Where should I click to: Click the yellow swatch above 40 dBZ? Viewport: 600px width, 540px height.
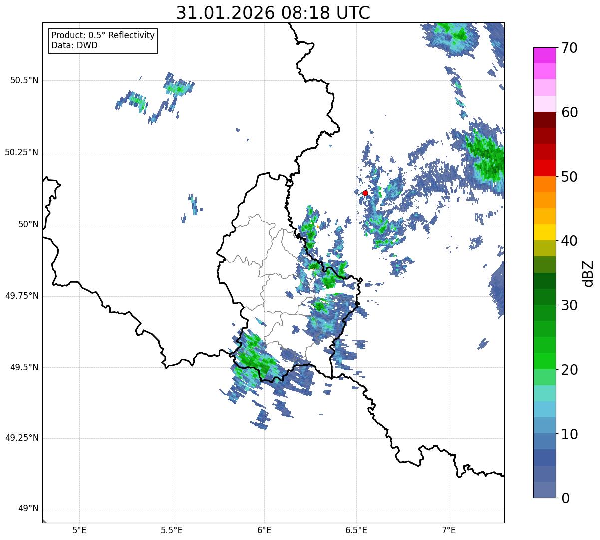pos(545,232)
